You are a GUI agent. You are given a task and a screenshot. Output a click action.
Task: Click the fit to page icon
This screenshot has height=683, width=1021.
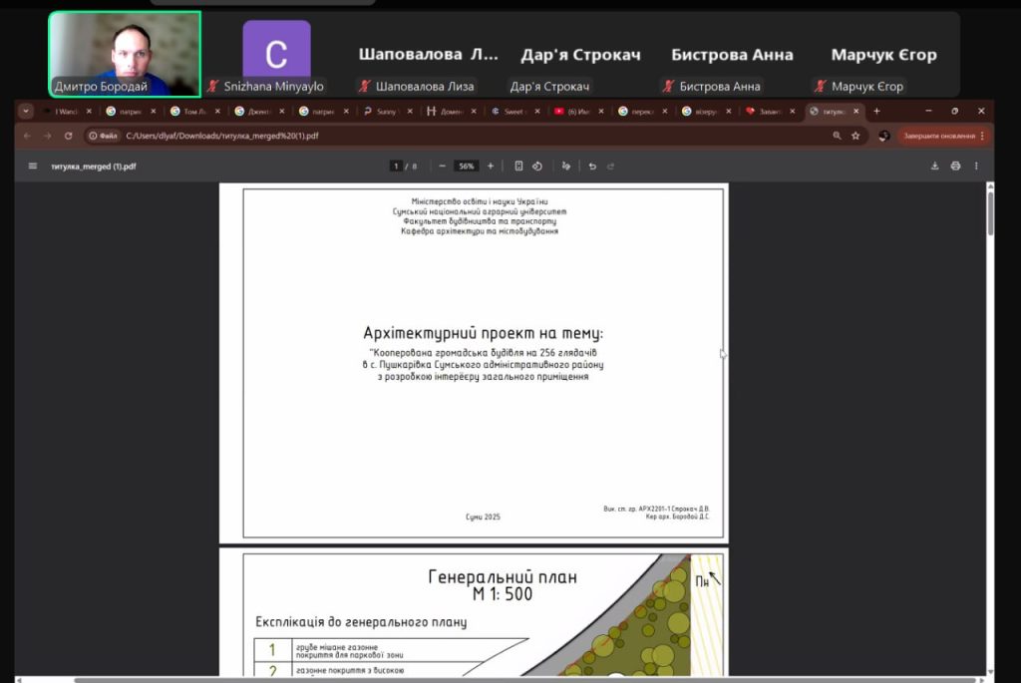518,167
